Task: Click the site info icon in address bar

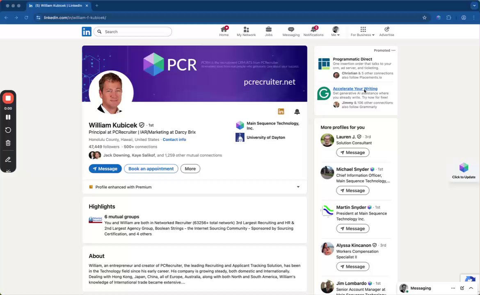Action: pyautogui.click(x=38, y=18)
